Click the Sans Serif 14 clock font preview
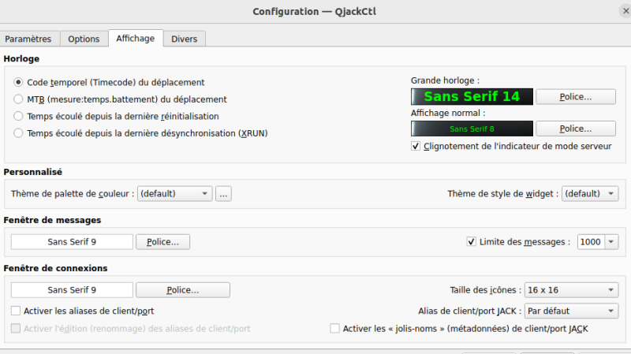 472,96
